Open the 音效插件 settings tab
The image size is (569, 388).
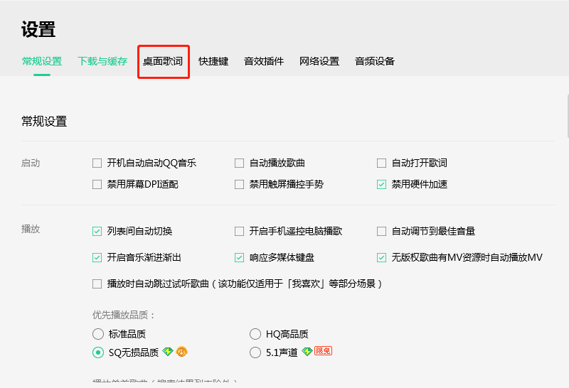264,61
